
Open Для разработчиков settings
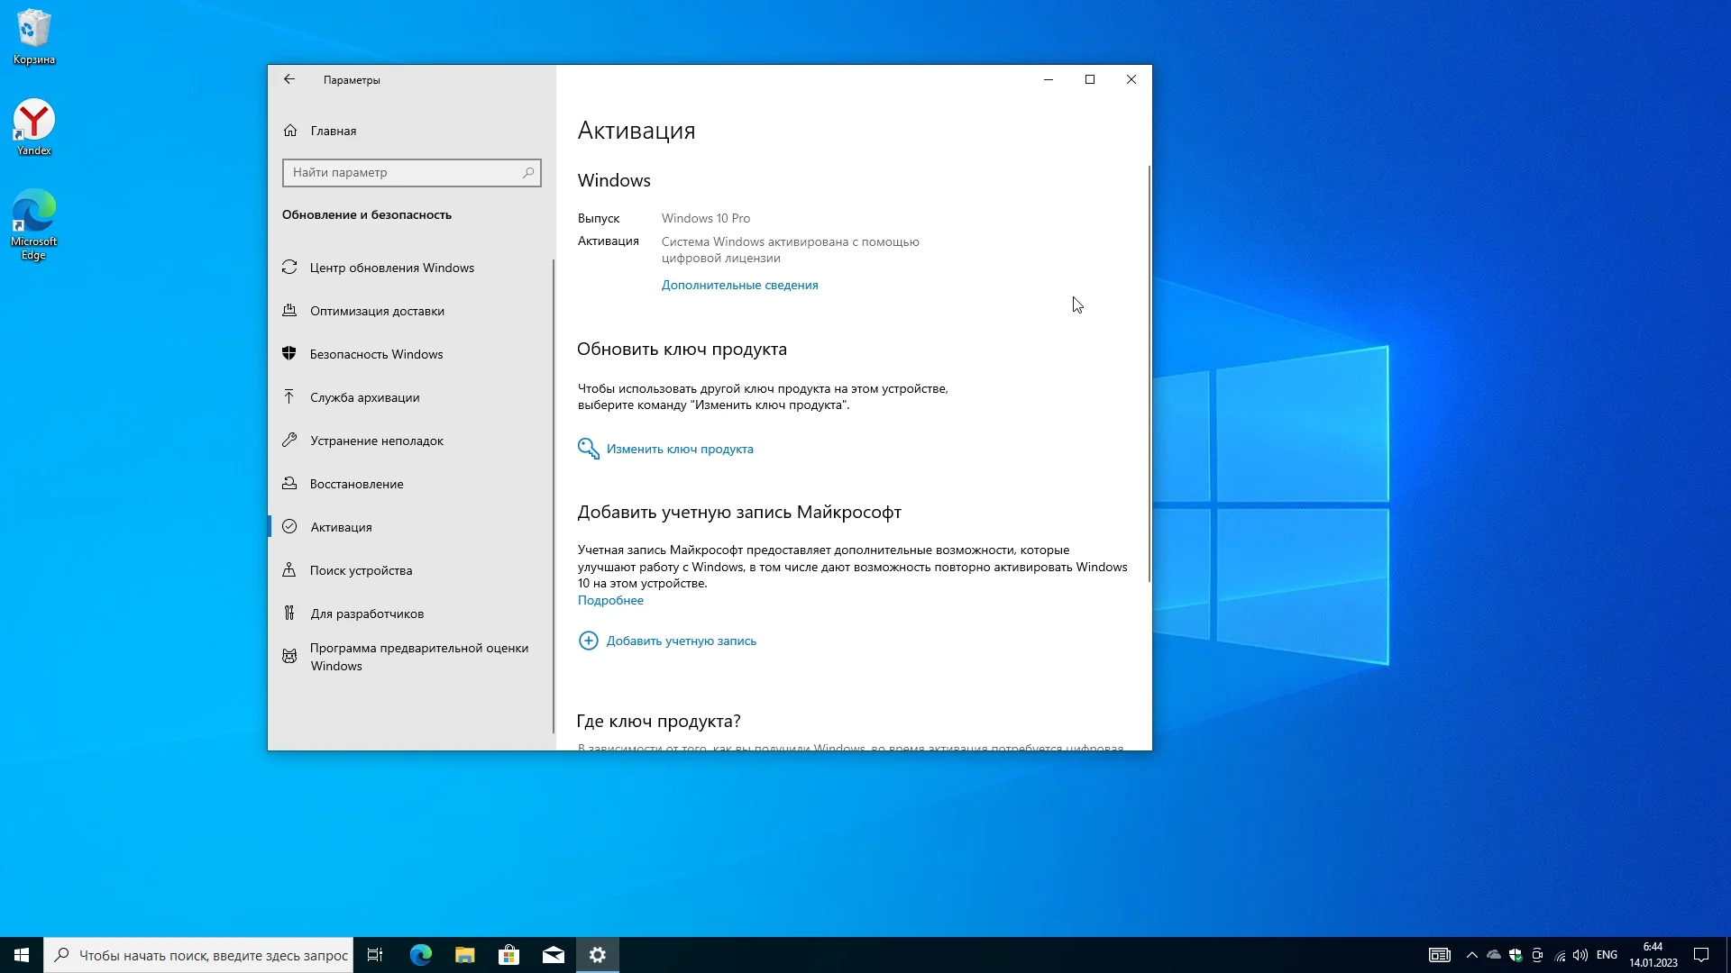coord(366,614)
